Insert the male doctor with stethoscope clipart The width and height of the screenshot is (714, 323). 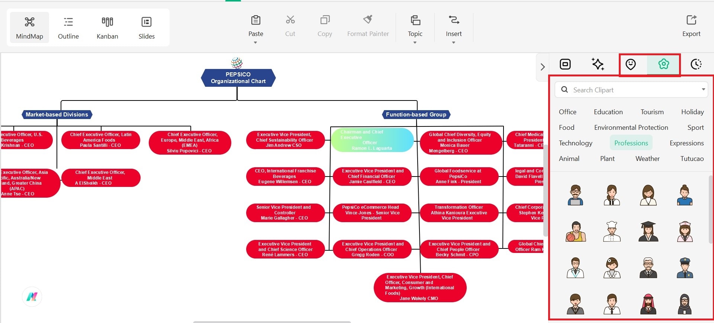pos(575,268)
